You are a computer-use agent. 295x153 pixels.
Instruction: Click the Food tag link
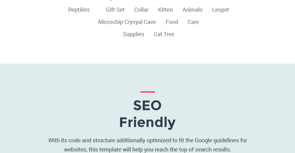(x=172, y=22)
